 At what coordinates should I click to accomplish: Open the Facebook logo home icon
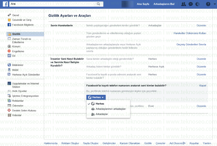tap(5, 4)
